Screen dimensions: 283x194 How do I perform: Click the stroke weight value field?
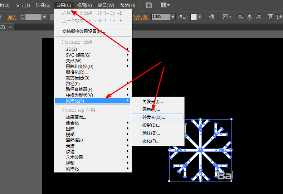33,17
